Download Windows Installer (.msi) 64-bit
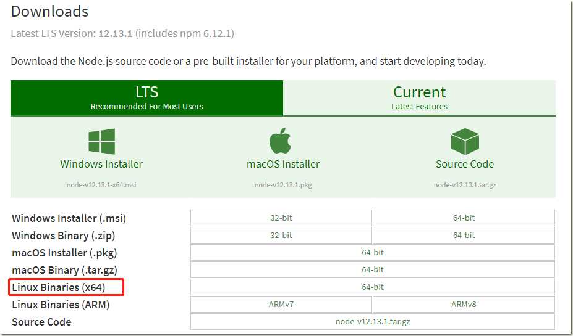This screenshot has height=336, width=573. (464, 218)
